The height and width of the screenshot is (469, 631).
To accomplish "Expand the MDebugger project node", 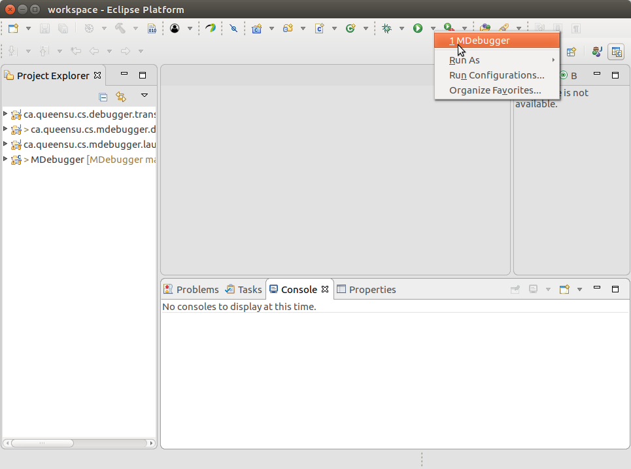I will coord(5,159).
